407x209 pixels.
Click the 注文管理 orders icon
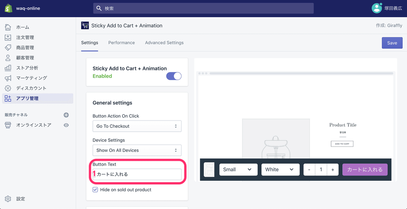tap(8, 37)
